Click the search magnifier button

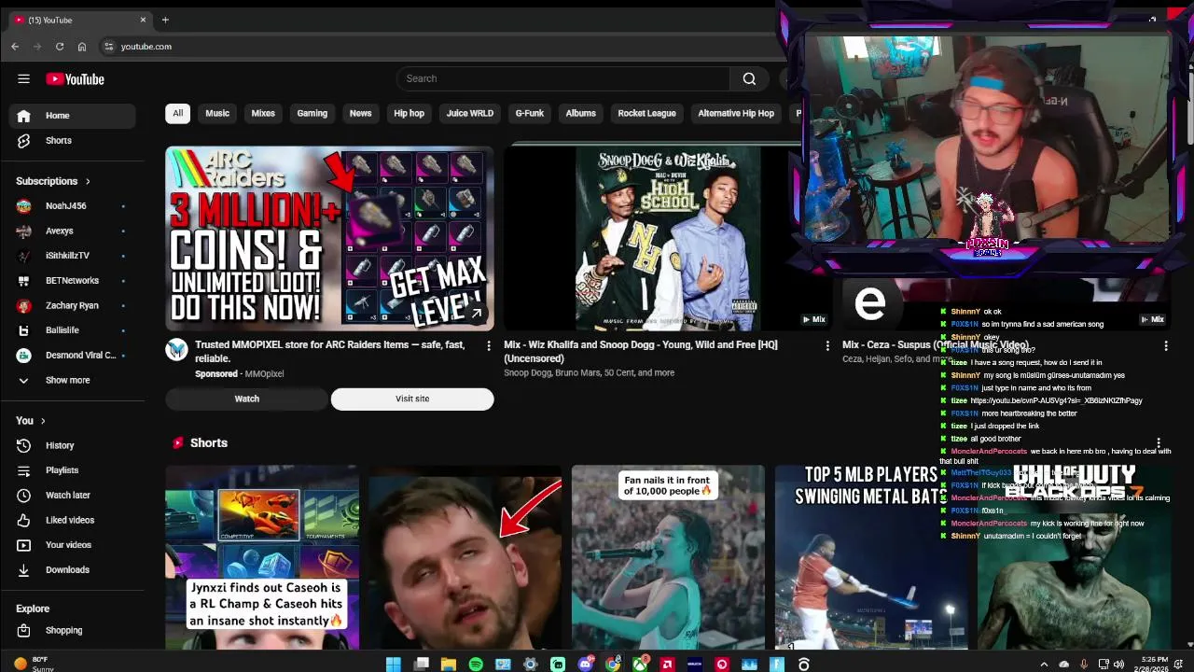(x=749, y=79)
